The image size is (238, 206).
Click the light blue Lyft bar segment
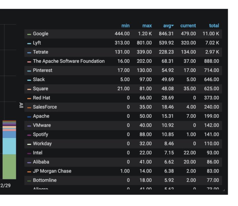pos(9,146)
